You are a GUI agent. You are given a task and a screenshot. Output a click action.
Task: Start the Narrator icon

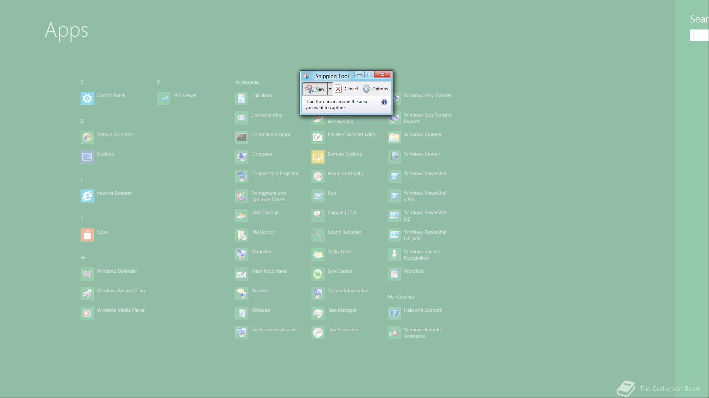point(242,294)
